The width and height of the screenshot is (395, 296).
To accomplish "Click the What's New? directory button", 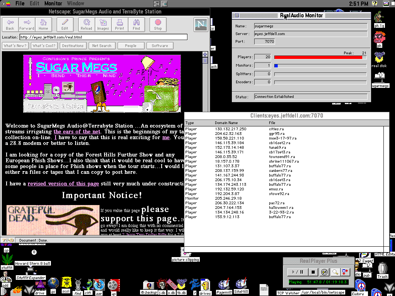I will pos(15,46).
